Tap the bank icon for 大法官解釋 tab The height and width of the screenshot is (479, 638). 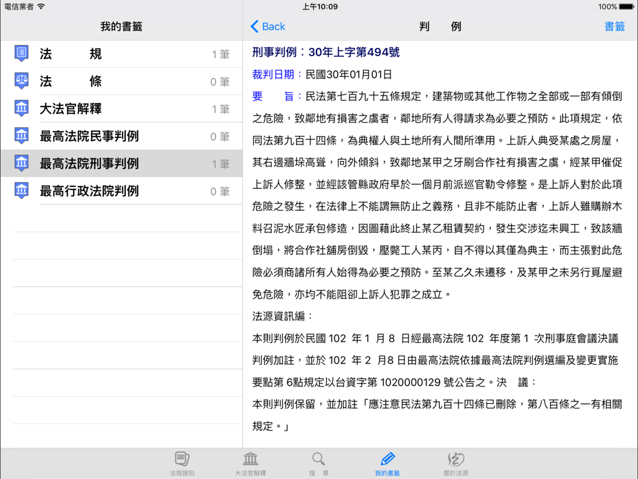(x=250, y=458)
